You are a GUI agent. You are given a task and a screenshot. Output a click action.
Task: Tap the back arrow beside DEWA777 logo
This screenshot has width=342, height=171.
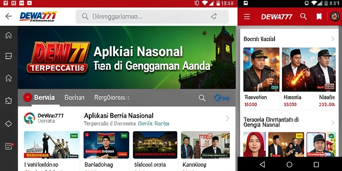(8, 16)
